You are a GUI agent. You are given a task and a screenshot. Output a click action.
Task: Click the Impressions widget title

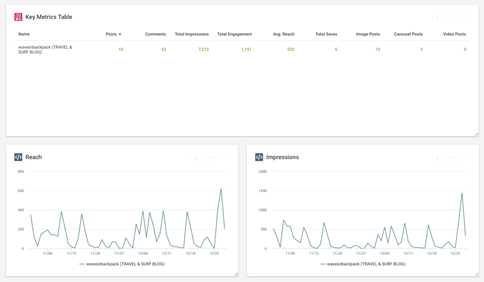[283, 157]
